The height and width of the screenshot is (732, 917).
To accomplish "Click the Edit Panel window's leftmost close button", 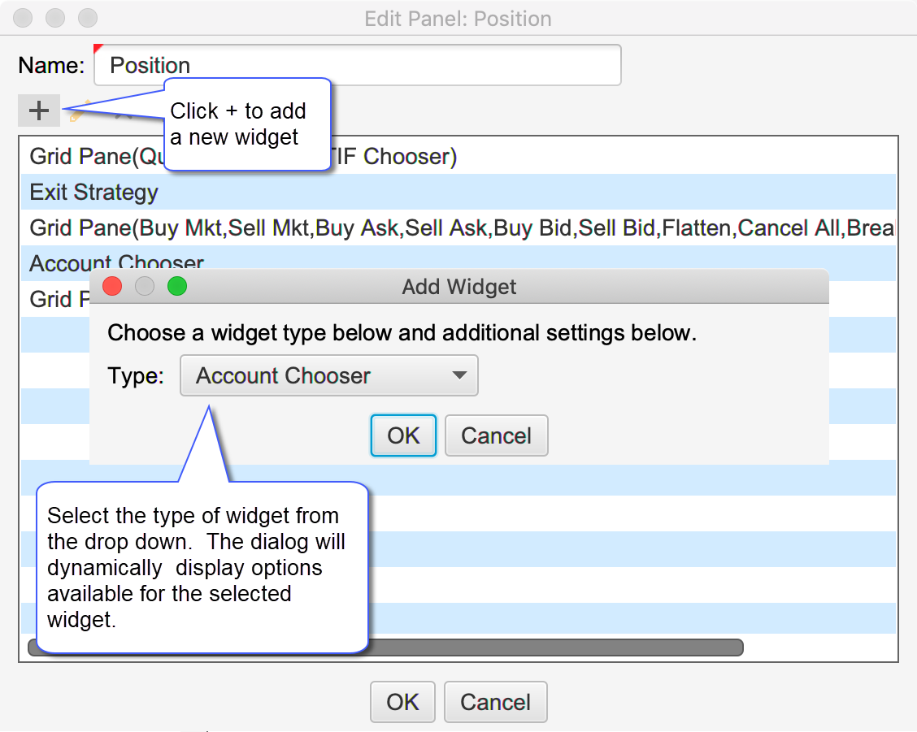I will pos(24,18).
